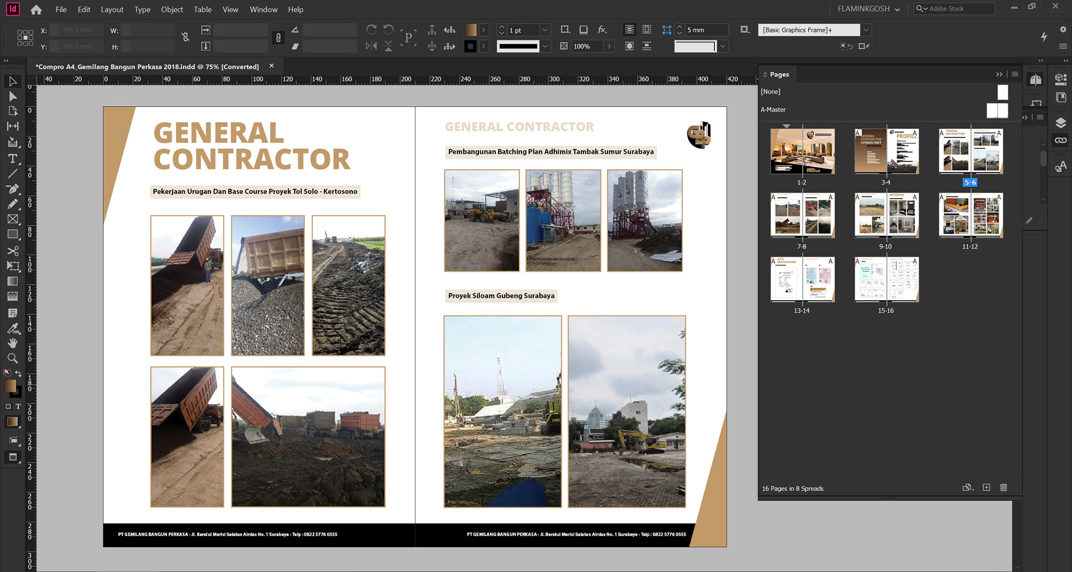Open the Layout menu

(x=112, y=9)
